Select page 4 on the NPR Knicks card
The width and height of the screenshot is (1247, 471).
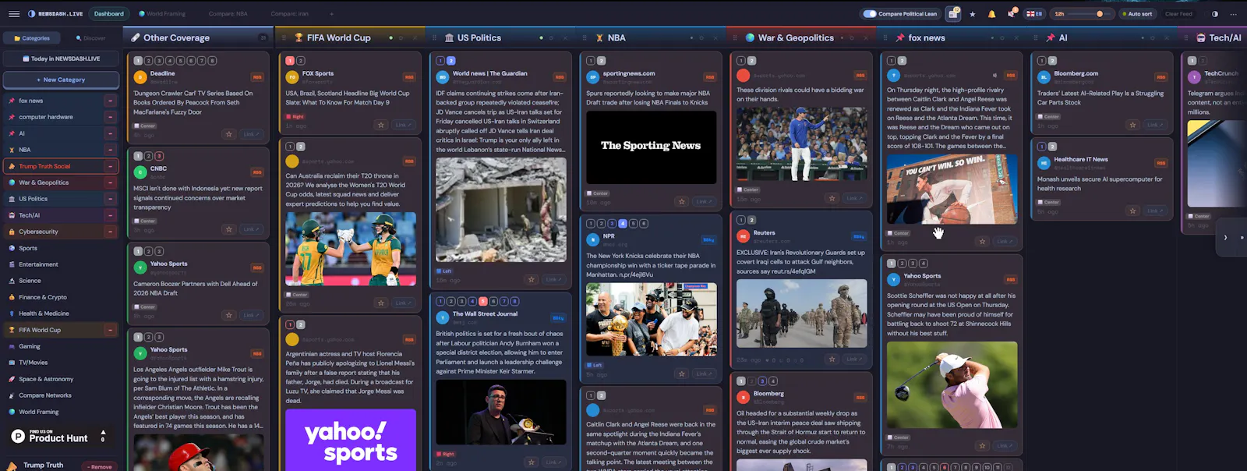(623, 223)
